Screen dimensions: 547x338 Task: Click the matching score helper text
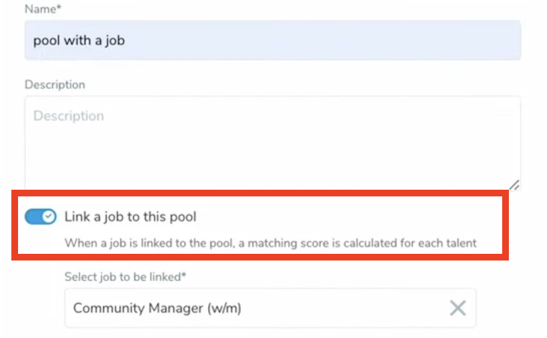click(270, 242)
